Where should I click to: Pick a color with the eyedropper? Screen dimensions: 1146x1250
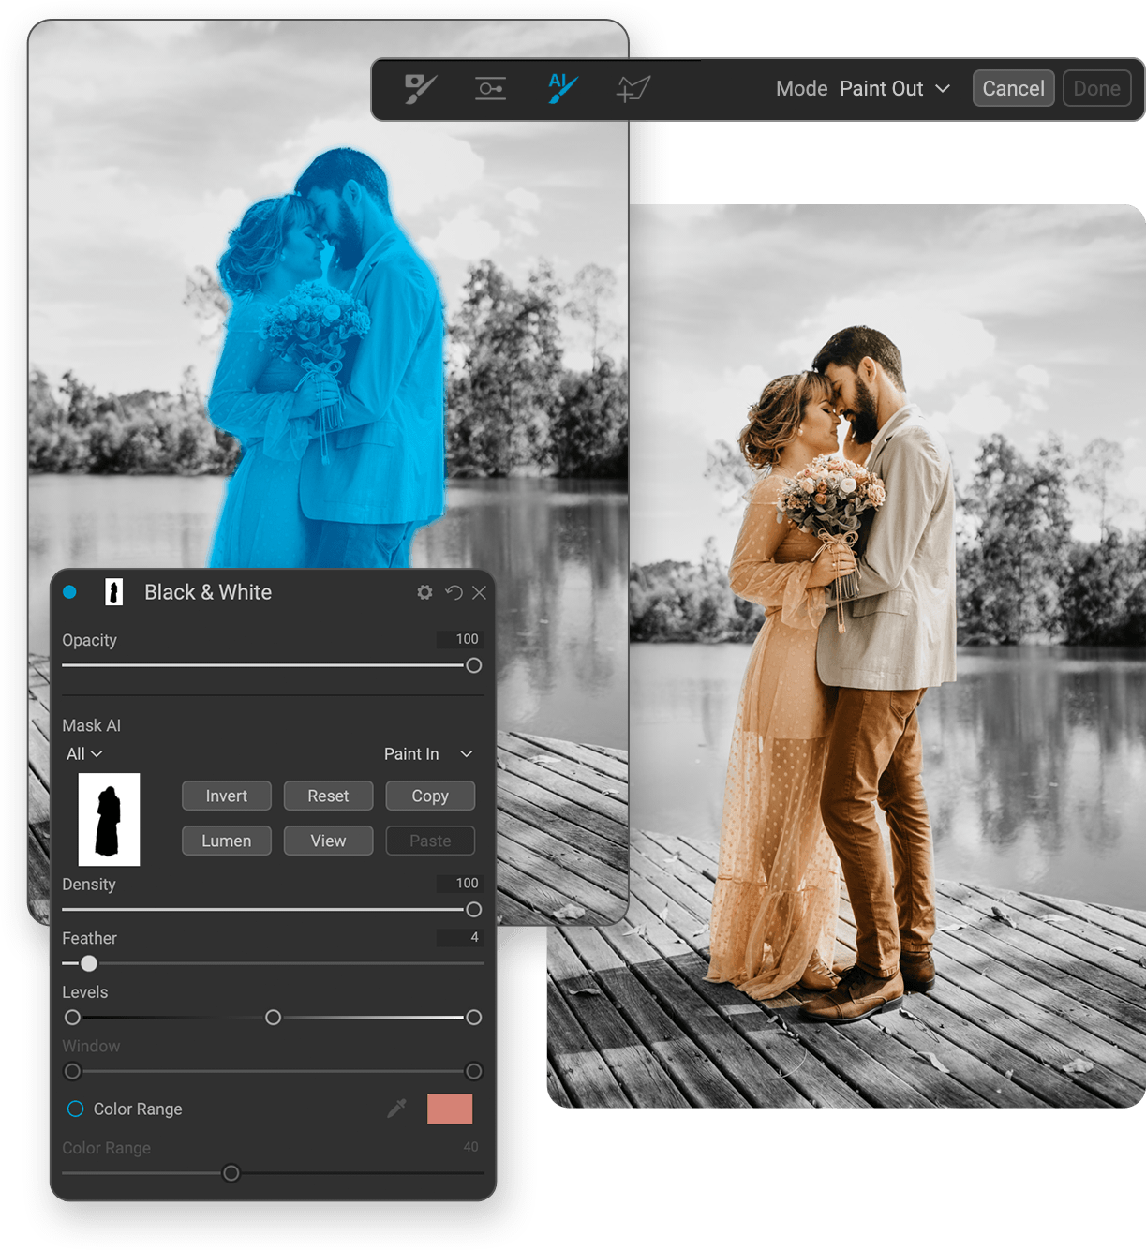point(396,1109)
